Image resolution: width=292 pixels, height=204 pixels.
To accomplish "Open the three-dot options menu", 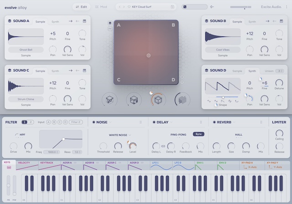I will (287, 7).
